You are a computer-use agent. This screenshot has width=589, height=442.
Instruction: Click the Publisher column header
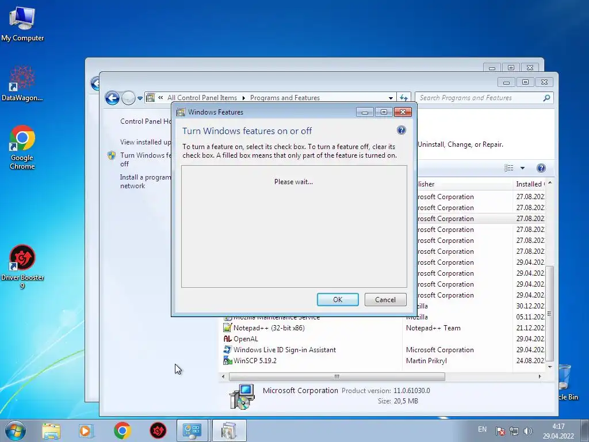[464, 184]
